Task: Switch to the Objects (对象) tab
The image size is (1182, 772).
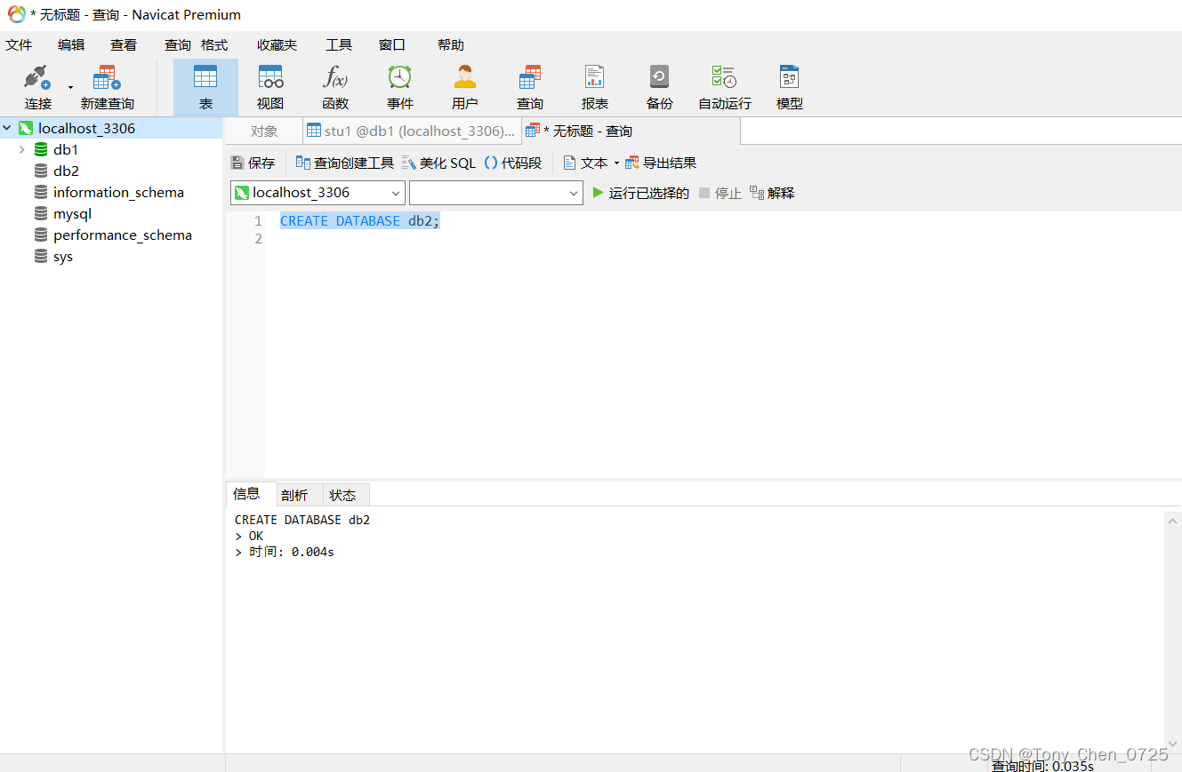Action: (264, 131)
